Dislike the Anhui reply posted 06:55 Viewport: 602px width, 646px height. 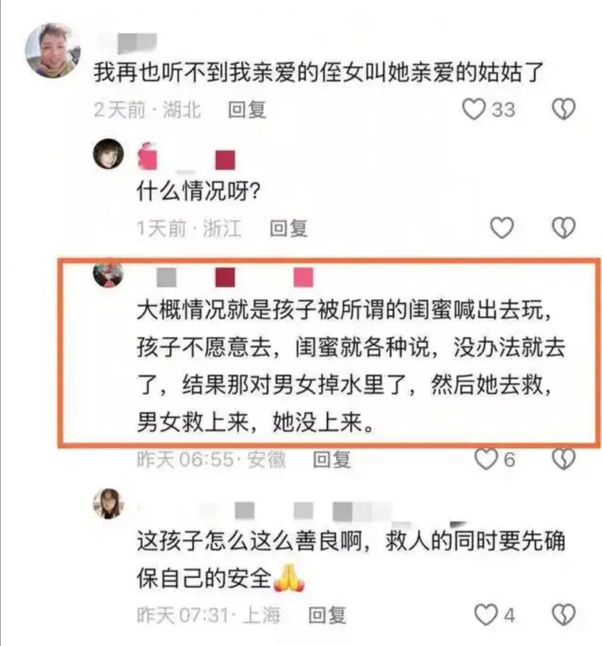[x=563, y=459]
